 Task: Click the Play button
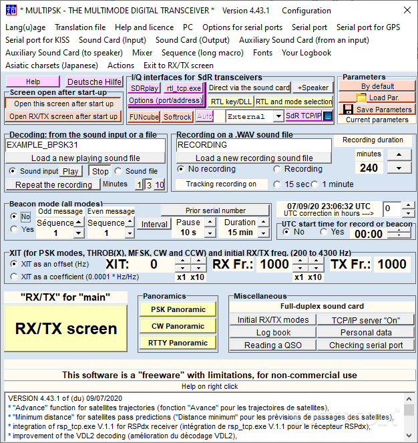[x=71, y=171]
